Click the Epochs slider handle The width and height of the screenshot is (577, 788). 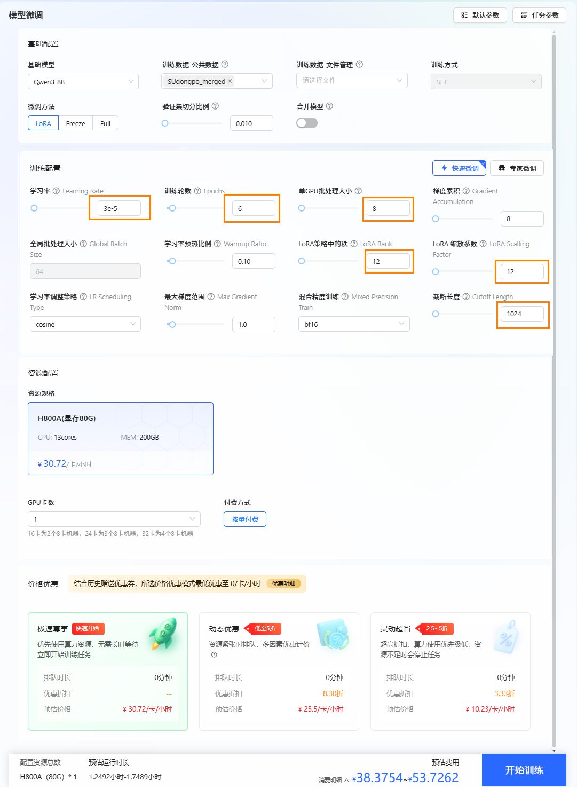click(x=172, y=208)
